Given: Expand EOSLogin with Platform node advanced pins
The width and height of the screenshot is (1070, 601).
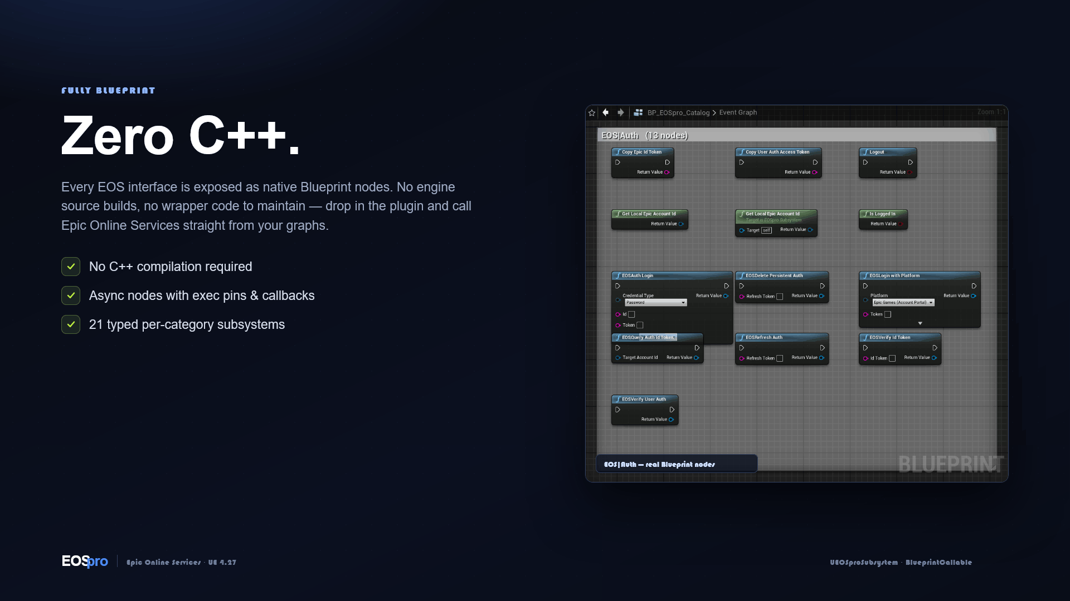Looking at the screenshot, I should [x=920, y=323].
